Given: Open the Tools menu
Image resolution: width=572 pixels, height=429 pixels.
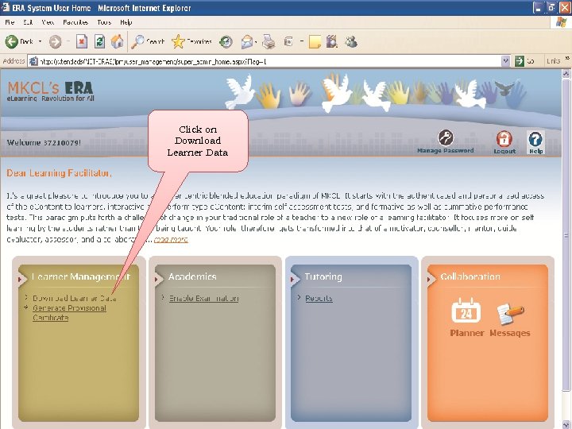Looking at the screenshot, I should click(x=104, y=22).
